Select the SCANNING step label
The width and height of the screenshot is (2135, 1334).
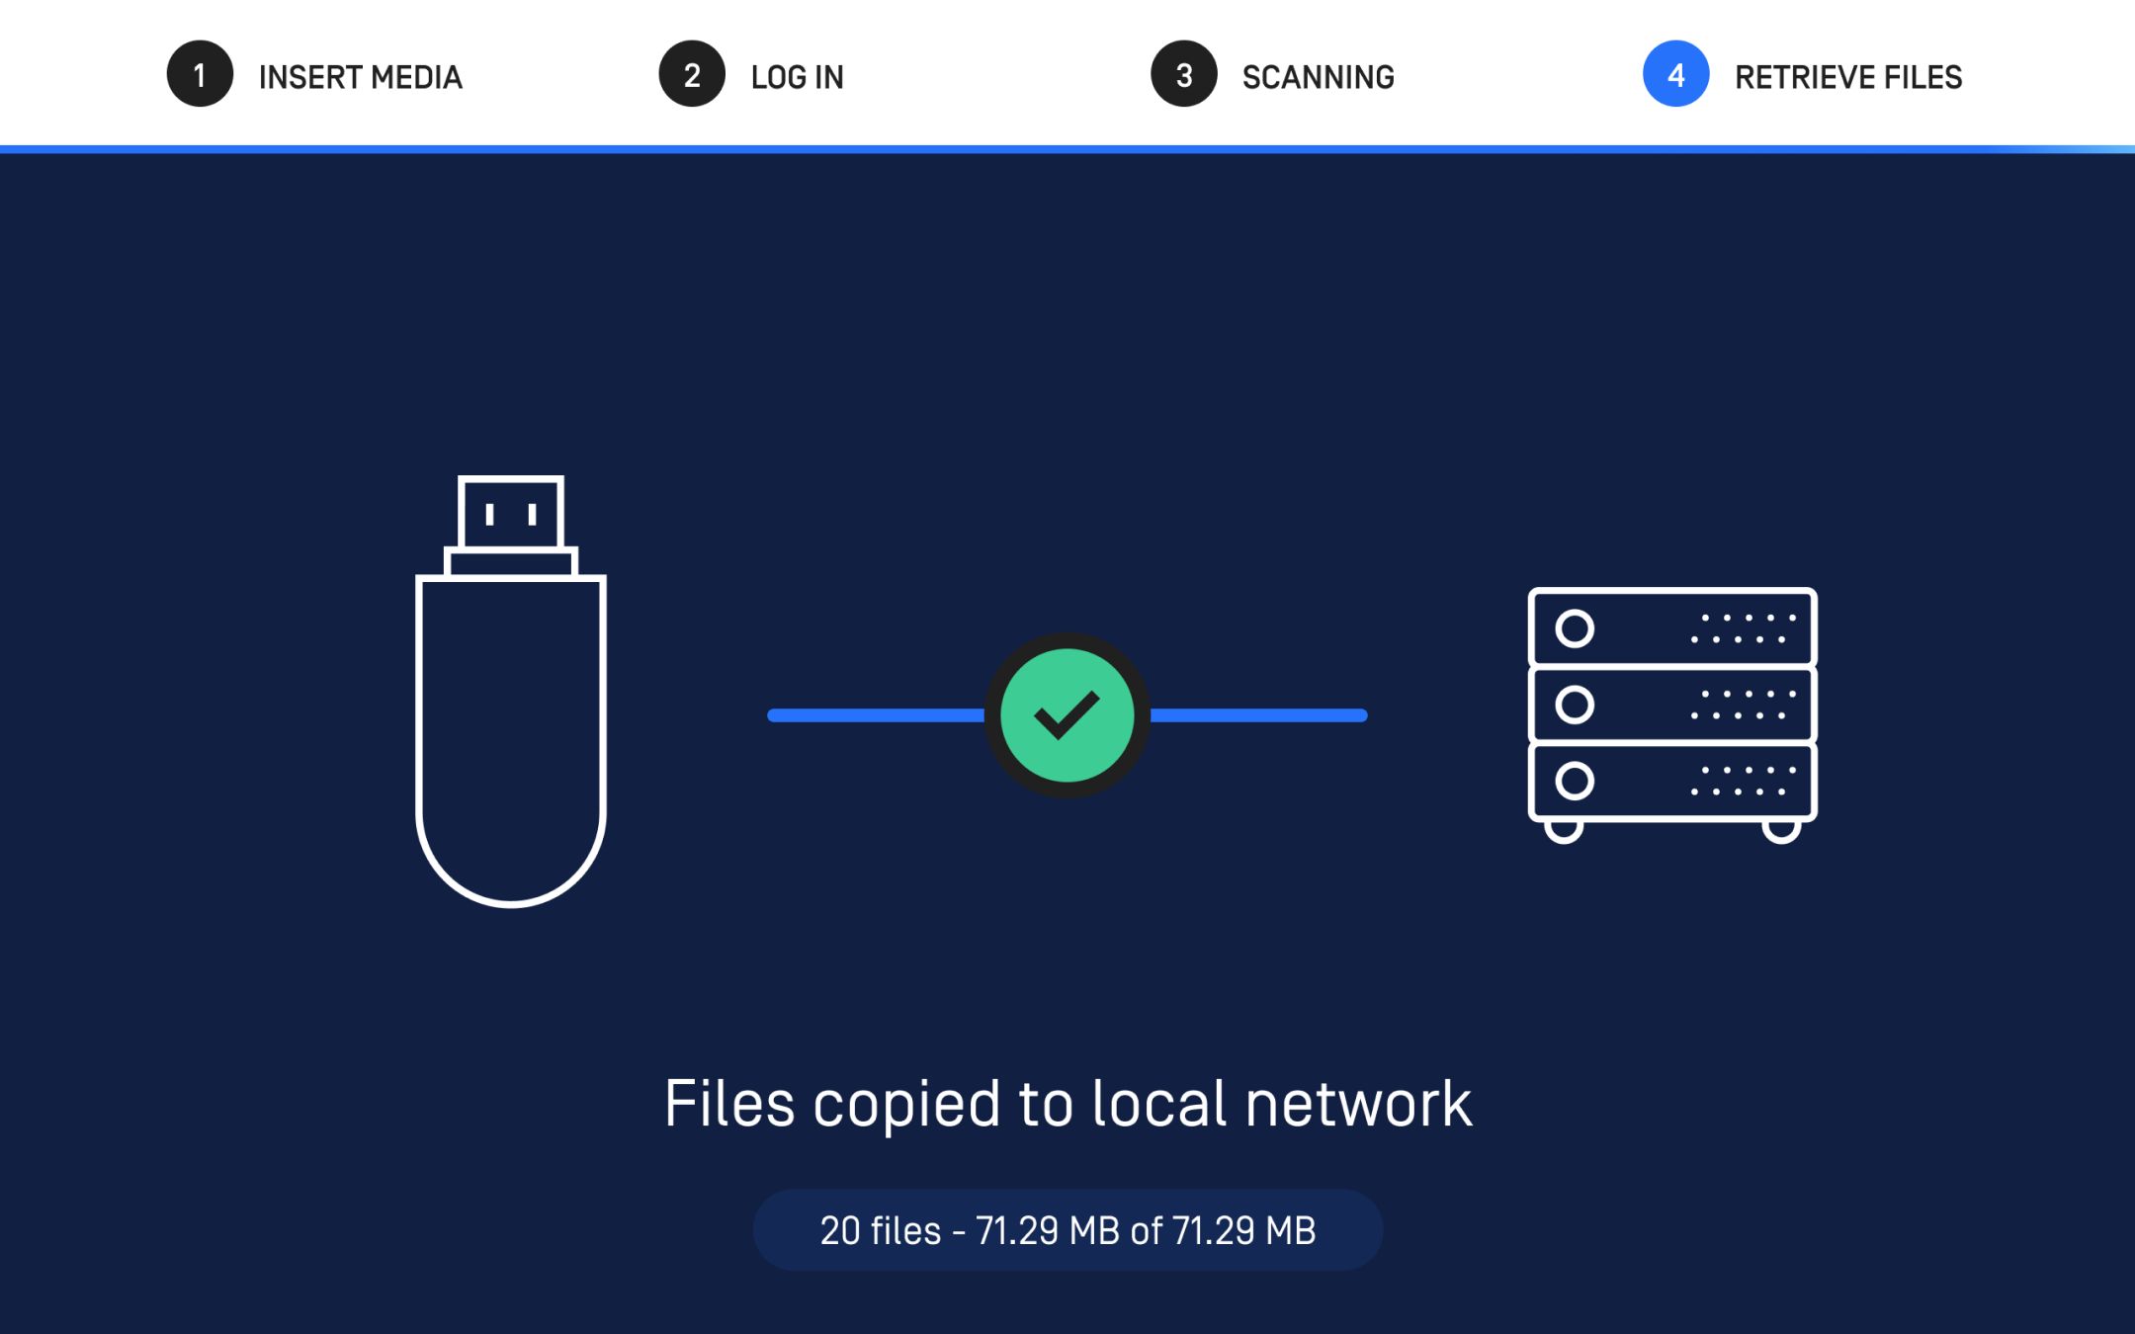point(1318,77)
